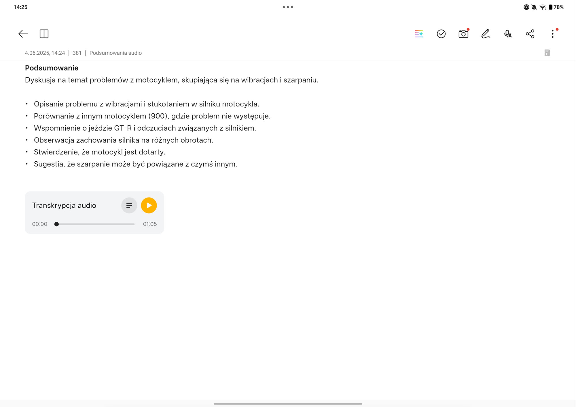Click bullet Opisanie problemu z wibracjami
The image size is (576, 407).
pyautogui.click(x=147, y=104)
